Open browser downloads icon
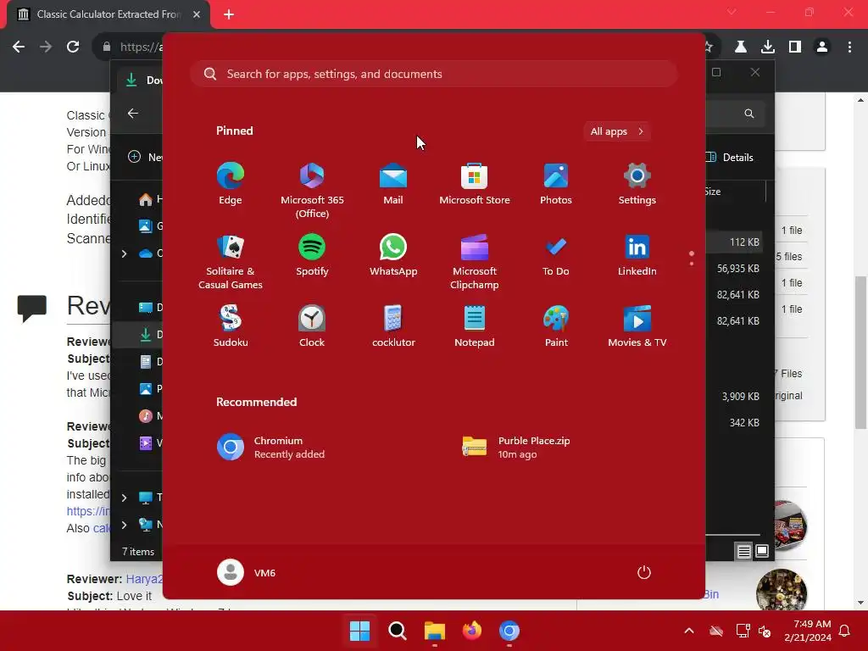868x651 pixels. (x=767, y=47)
